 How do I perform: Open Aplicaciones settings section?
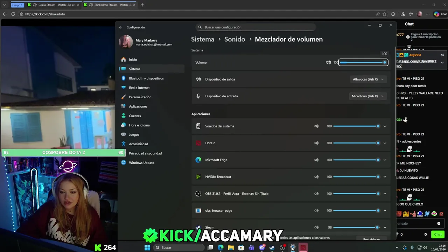tap(152, 106)
